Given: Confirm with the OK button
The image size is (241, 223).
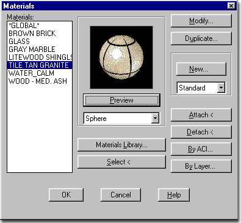Looking at the screenshot, I should click(66, 195).
